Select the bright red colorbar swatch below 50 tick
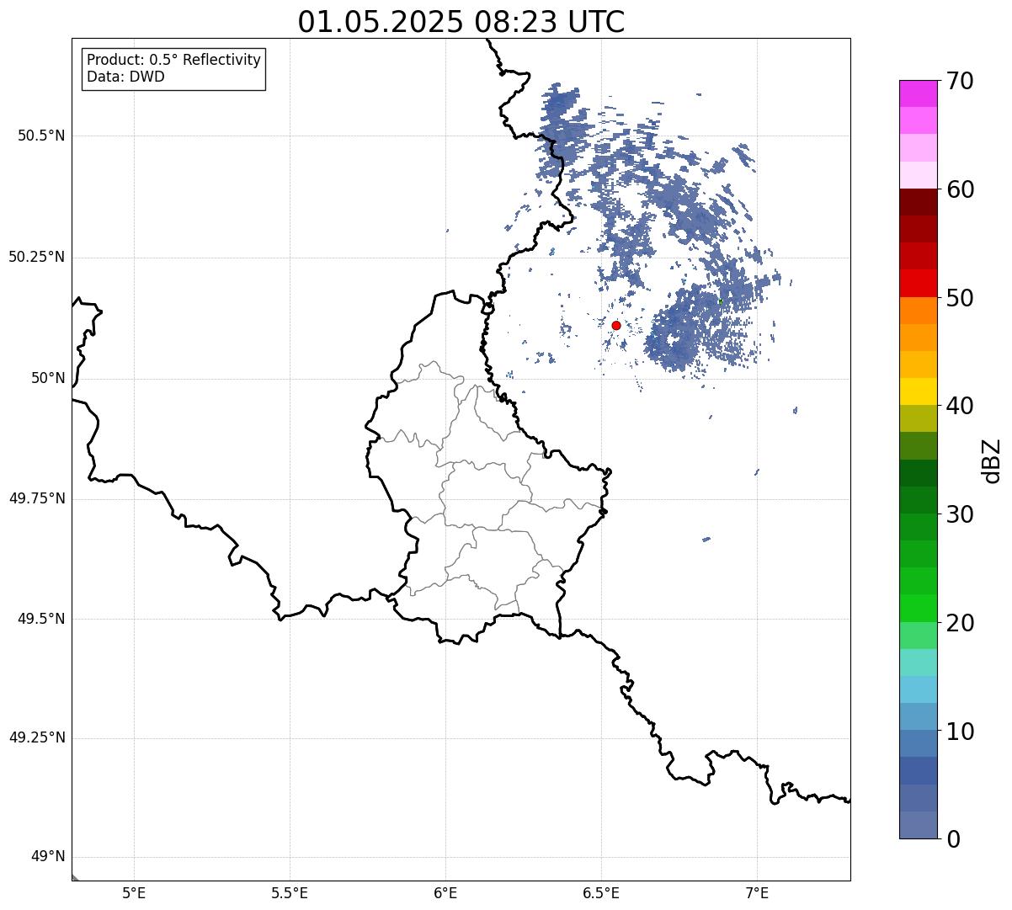 click(x=918, y=283)
